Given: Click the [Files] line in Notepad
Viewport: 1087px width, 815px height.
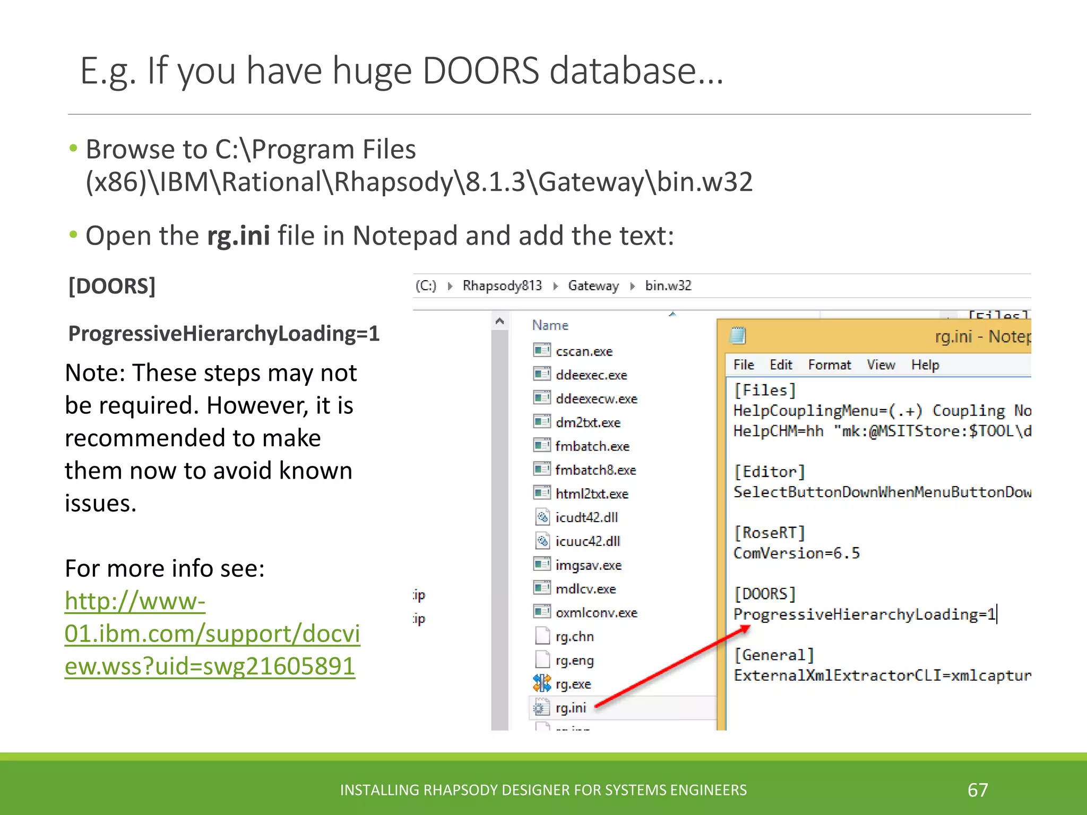Looking at the screenshot, I should tap(765, 390).
